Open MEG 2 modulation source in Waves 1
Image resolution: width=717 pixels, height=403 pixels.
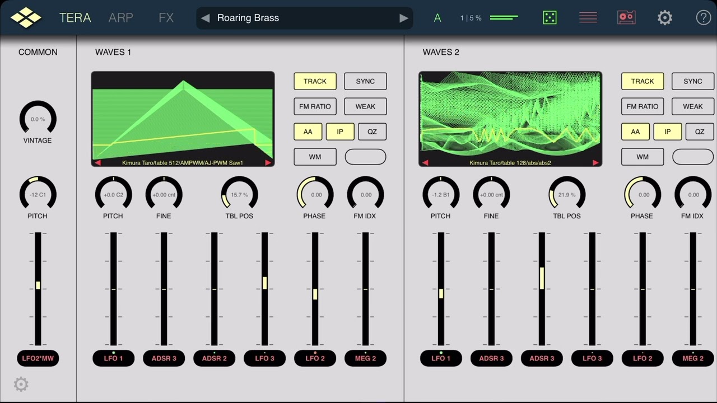point(365,358)
